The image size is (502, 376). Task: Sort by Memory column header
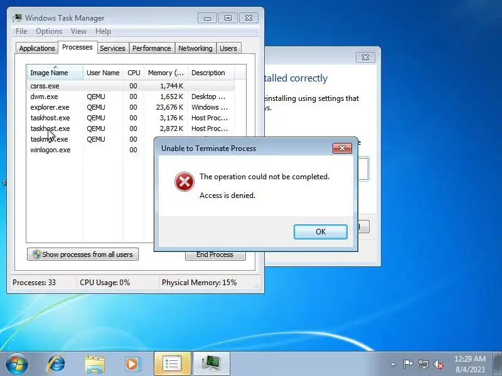coord(166,73)
